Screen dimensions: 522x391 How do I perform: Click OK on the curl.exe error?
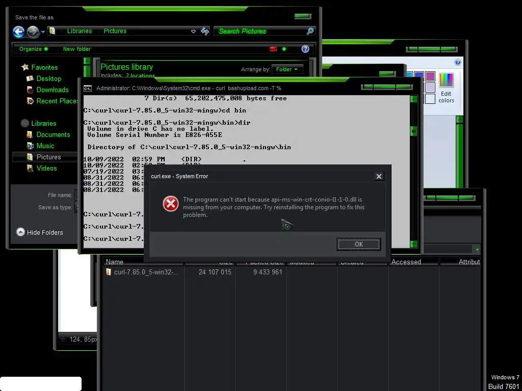coord(358,244)
